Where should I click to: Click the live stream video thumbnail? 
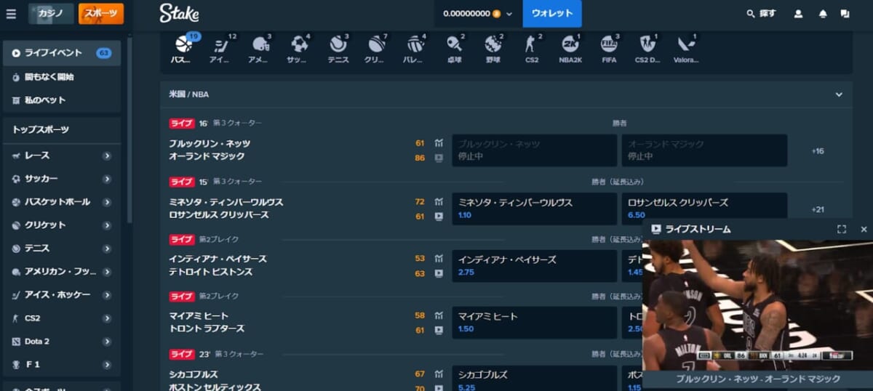tap(757, 305)
